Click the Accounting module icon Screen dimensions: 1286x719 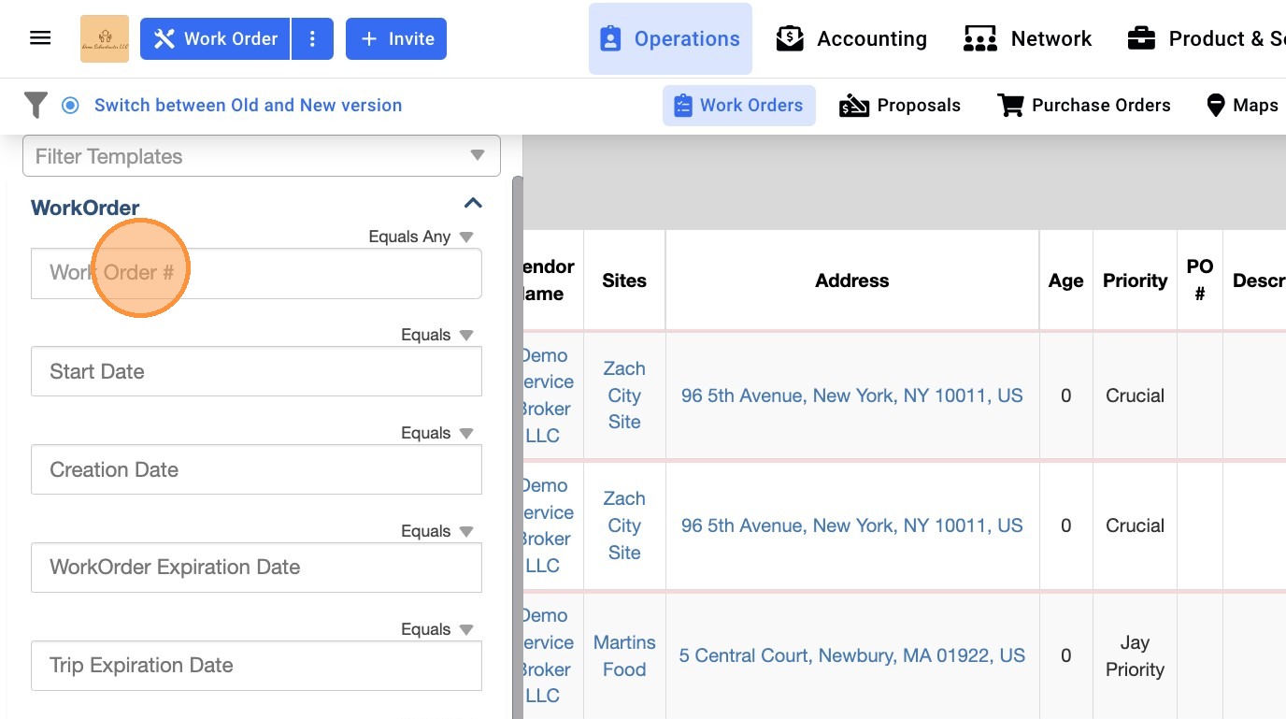[790, 38]
